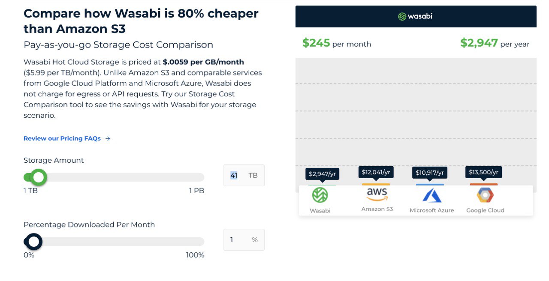Select the Google Cloud icon
This screenshot has height=281, width=549.
(485, 195)
